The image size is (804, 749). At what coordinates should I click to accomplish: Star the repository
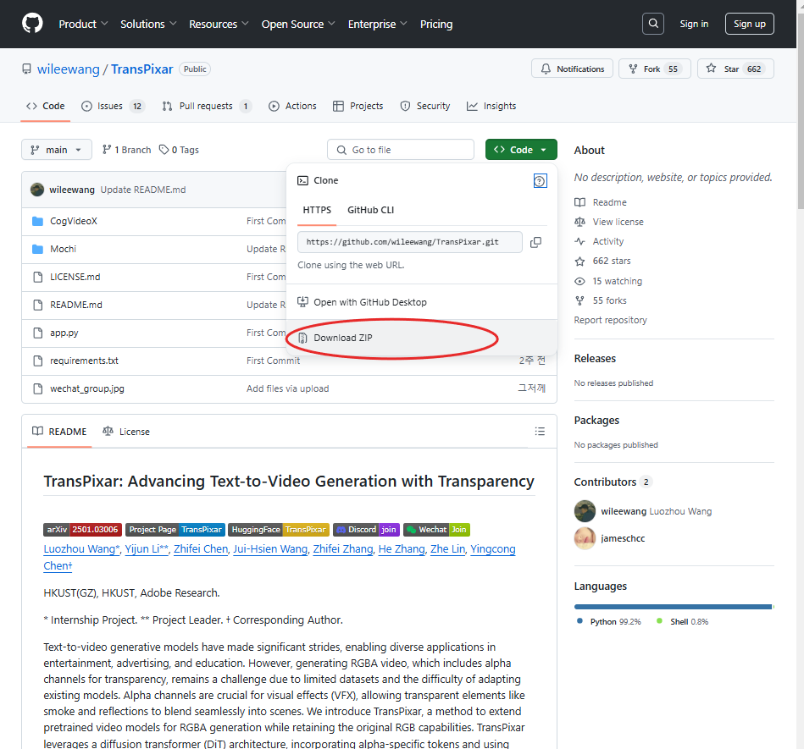click(x=735, y=69)
